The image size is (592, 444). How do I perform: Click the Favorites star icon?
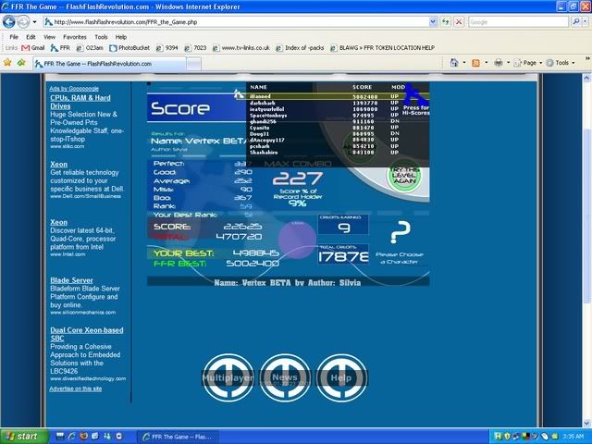[9, 63]
